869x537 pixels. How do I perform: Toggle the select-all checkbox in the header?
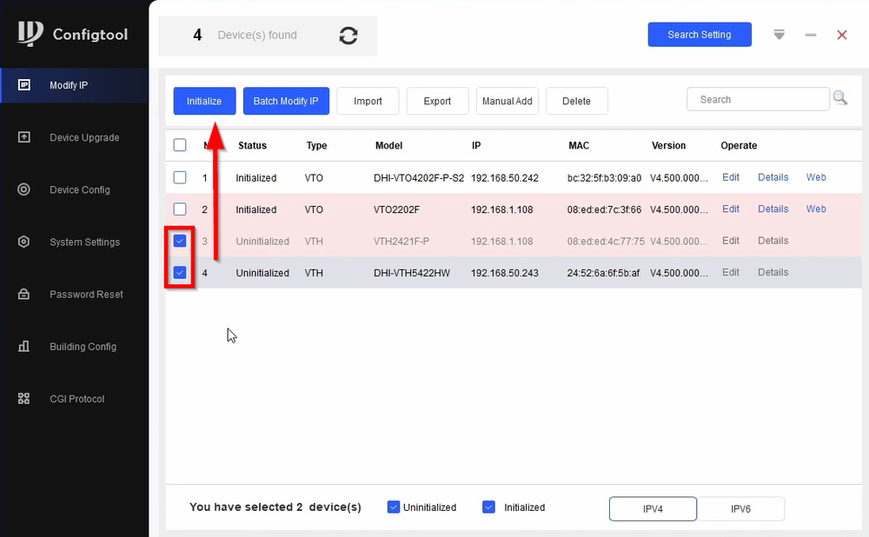point(180,145)
